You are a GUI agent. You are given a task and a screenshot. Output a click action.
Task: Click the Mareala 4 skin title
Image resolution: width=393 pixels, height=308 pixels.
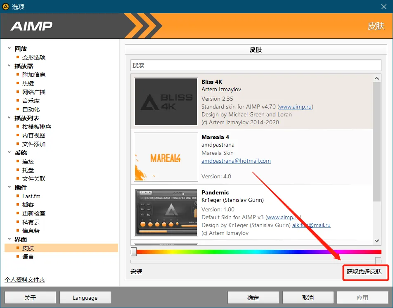tap(215, 137)
